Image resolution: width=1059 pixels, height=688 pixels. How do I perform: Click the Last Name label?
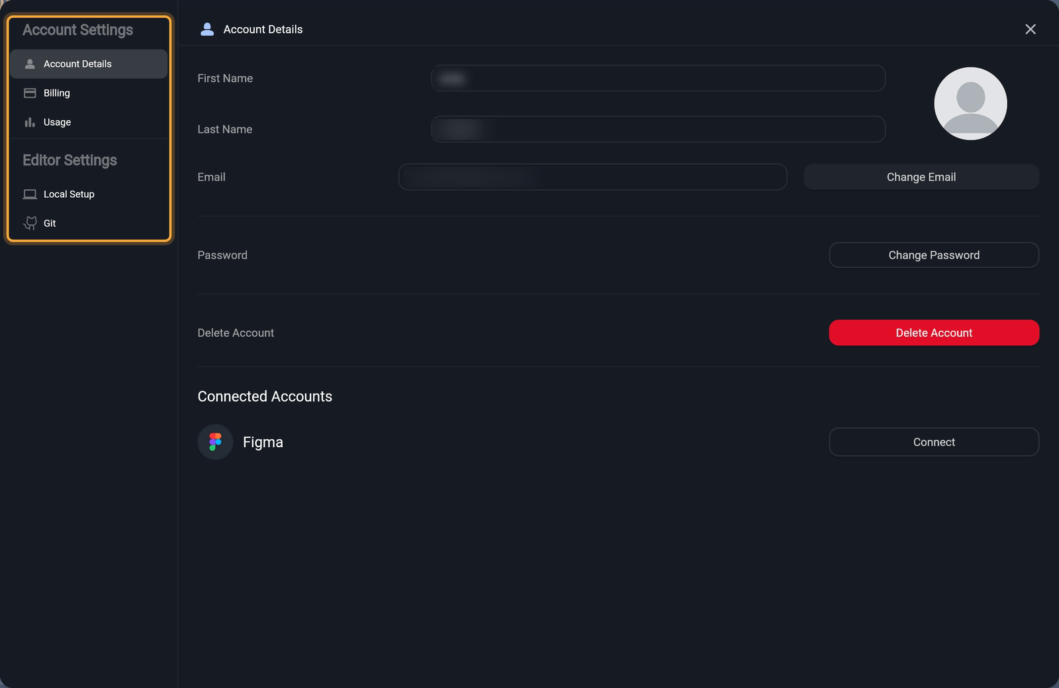pos(224,129)
